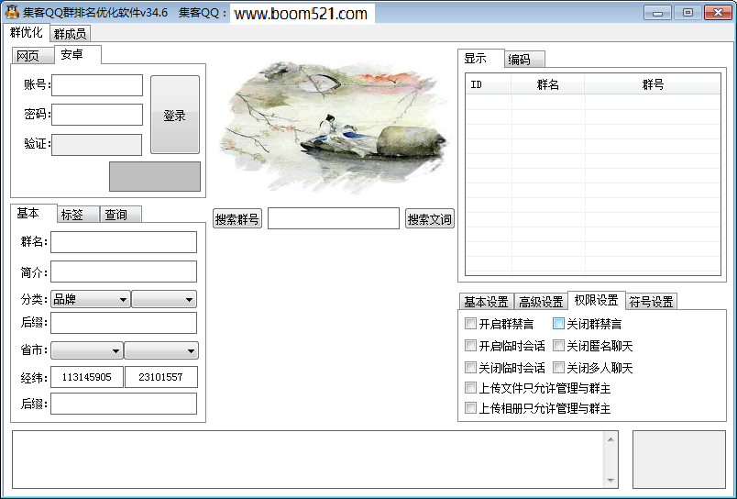The image size is (737, 499).
Task: Expand the 省市 city dropdown
Action: (x=160, y=350)
